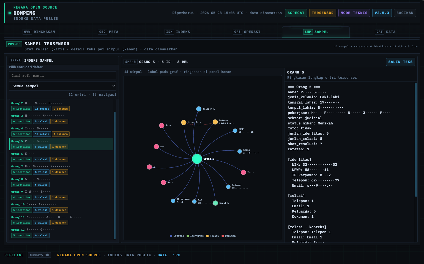This screenshot has height=264, width=424.
Task: Click the sample list scrollbar
Action: tap(115, 175)
